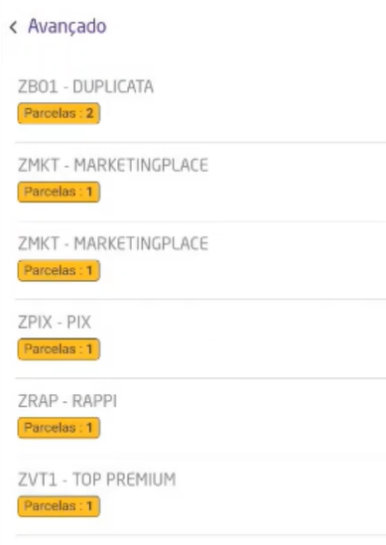Viewport: 386px width, 545px height.
Task: Tap the word DUPLICATA in ZB01 row
Action: [113, 86]
